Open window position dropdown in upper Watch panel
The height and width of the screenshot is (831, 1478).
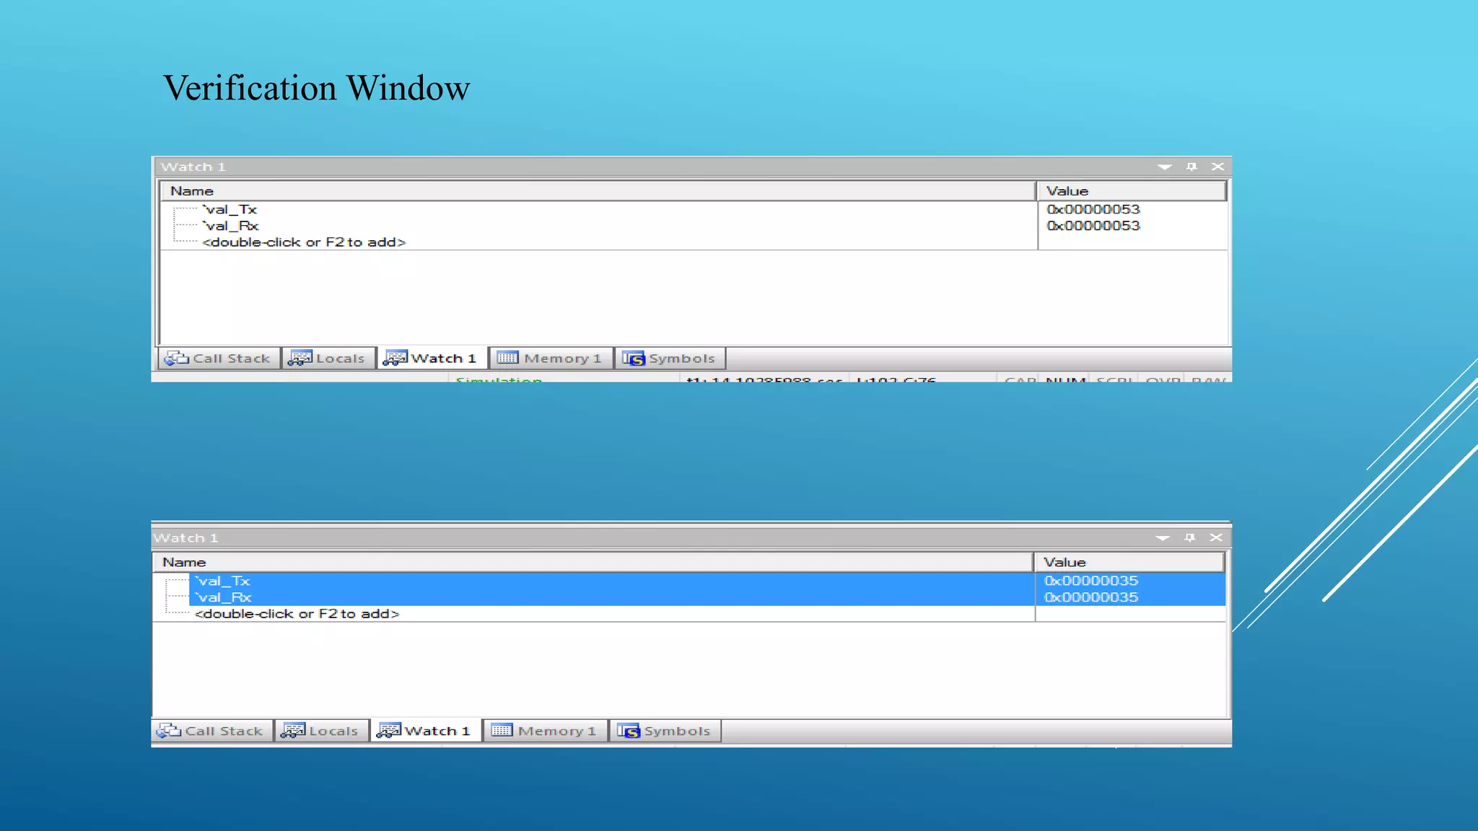coord(1164,167)
